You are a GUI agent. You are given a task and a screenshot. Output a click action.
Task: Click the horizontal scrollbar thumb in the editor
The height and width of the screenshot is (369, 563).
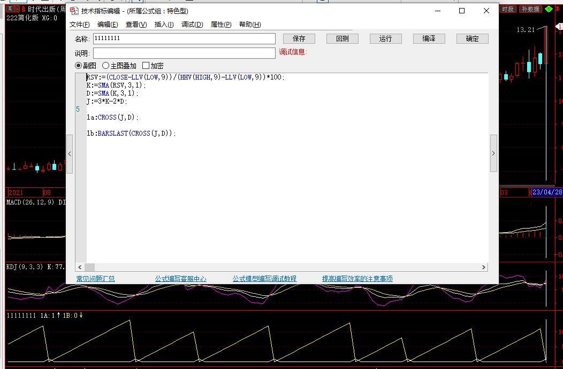[90, 267]
